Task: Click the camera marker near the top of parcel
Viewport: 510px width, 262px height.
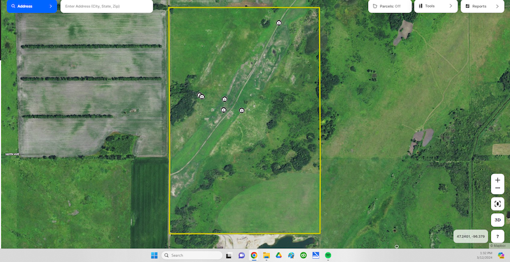Action: pos(279,23)
